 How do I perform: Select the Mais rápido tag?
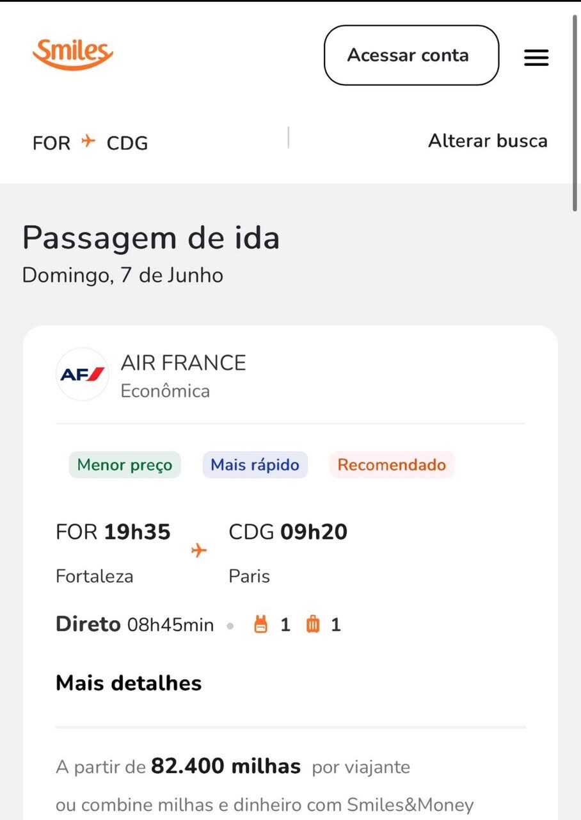[x=255, y=465]
